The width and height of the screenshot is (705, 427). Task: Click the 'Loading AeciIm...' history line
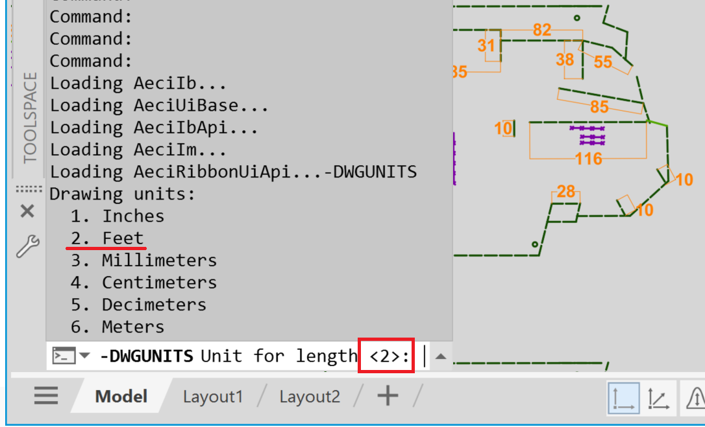138,150
